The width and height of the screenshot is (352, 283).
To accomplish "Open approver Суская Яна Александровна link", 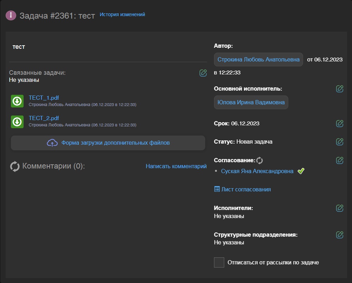I will tap(257, 171).
